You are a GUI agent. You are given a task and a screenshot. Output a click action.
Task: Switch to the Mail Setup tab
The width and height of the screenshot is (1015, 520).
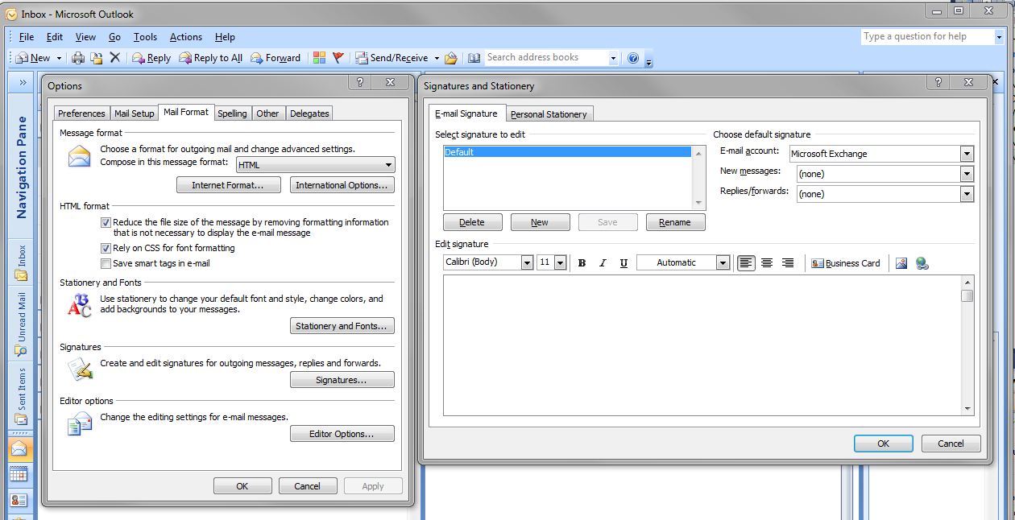(x=134, y=113)
